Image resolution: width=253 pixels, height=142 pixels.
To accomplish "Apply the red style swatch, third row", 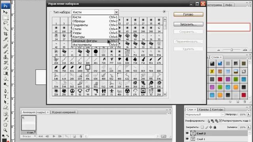I will (x=220, y=79).
